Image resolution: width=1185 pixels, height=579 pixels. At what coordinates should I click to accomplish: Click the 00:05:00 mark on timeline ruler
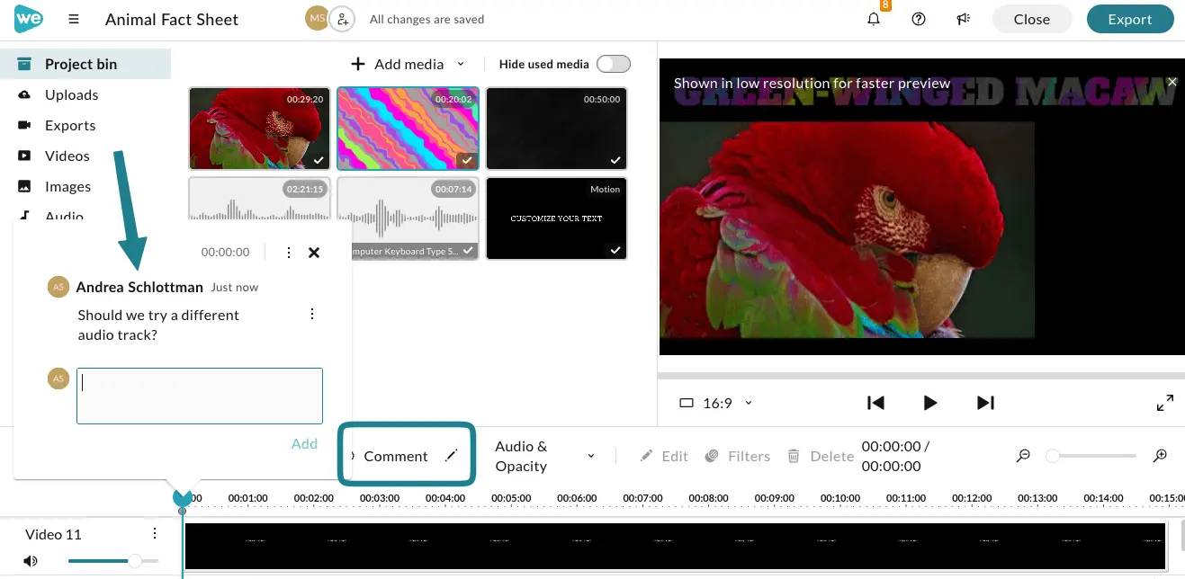(x=511, y=498)
